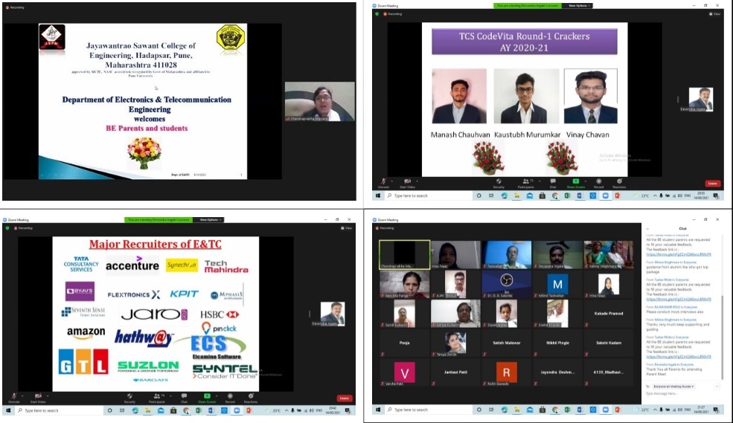Click View button in TCS CodeVita Zoom window
This screenshot has height=423, width=733.
point(715,14)
